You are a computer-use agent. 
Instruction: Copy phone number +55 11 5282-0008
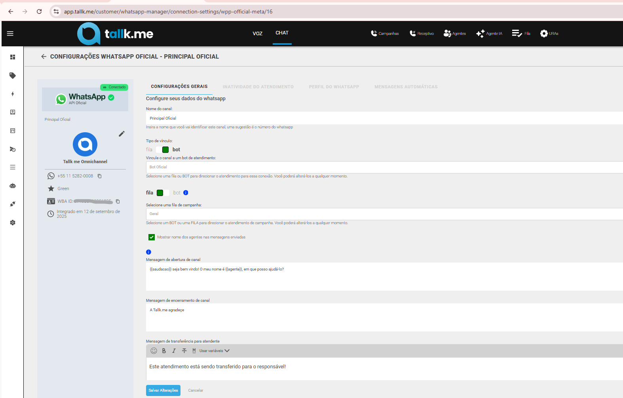coord(100,176)
